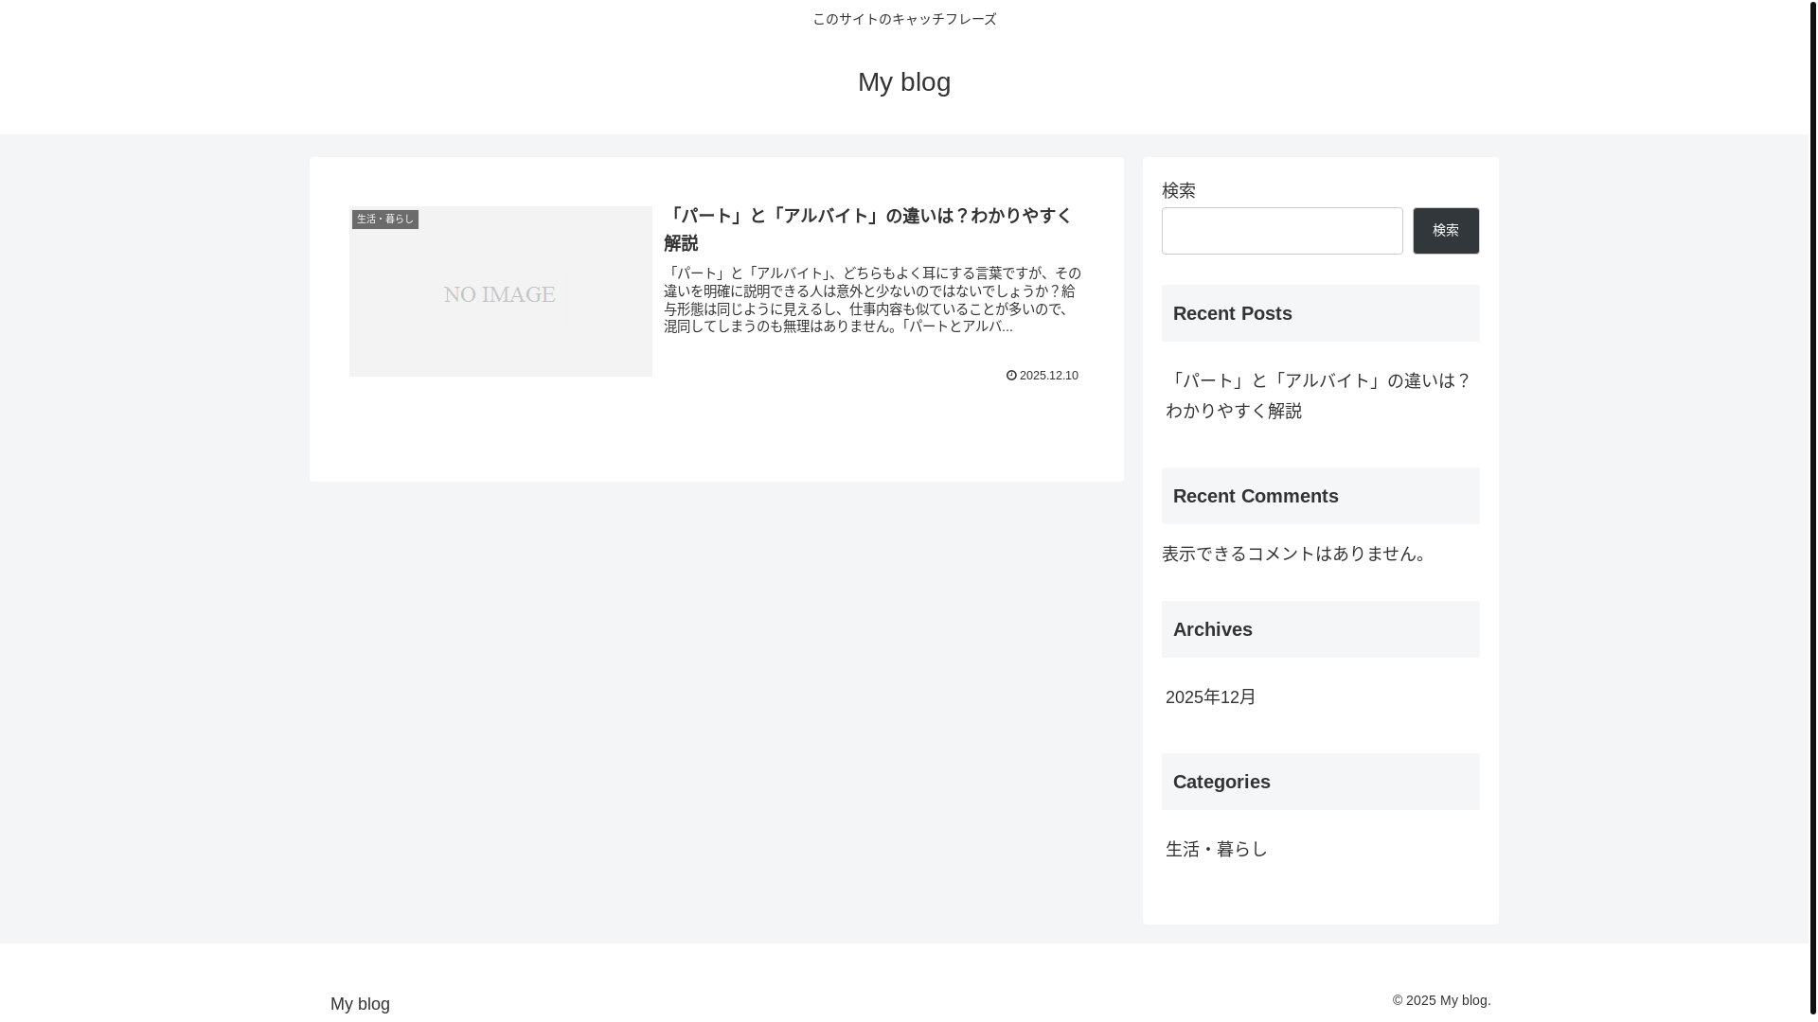The width and height of the screenshot is (1818, 1022).
Task: Click the dark 検索 search button
Action: (x=1446, y=231)
